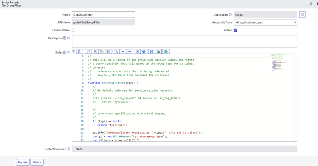Click into the Name input field

click(x=103, y=15)
